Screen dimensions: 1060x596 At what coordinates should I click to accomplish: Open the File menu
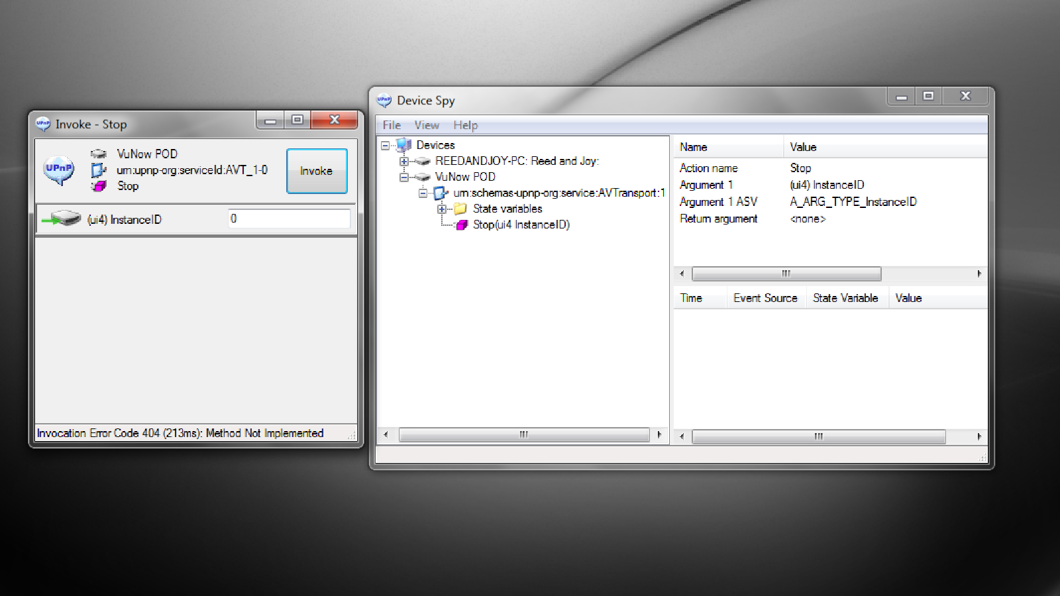pos(392,125)
